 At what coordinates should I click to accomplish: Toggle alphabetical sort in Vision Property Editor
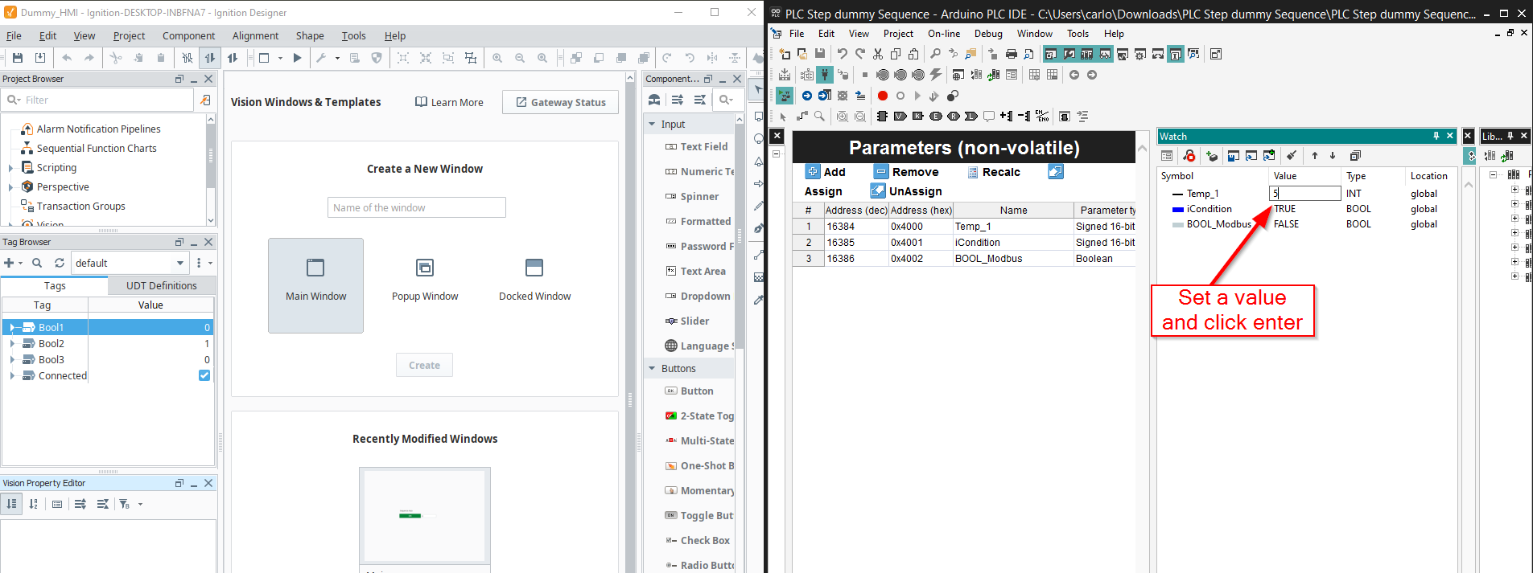coord(34,504)
